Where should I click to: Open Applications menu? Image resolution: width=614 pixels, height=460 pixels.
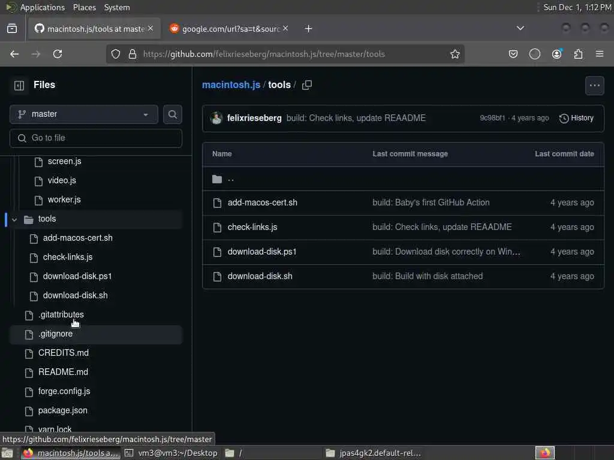coord(43,7)
